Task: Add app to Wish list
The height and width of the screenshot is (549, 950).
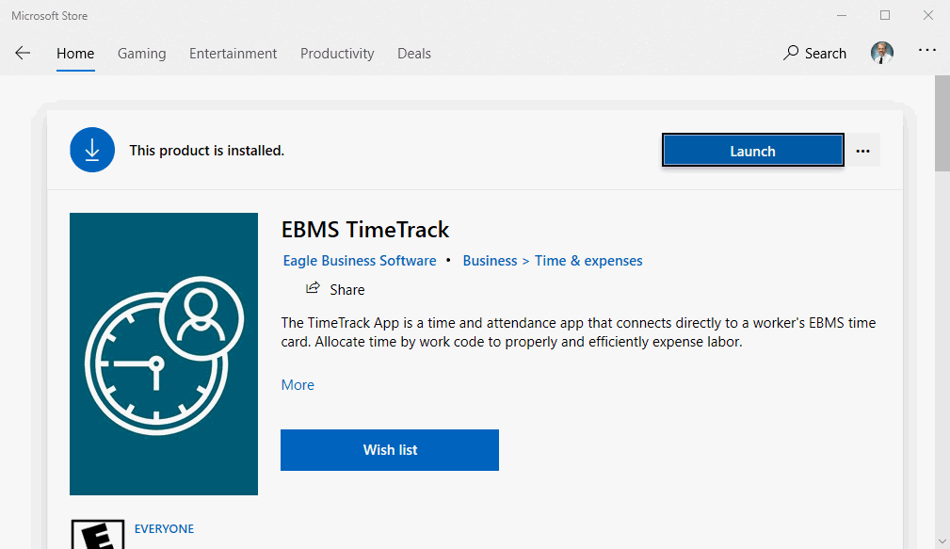Action: click(390, 450)
